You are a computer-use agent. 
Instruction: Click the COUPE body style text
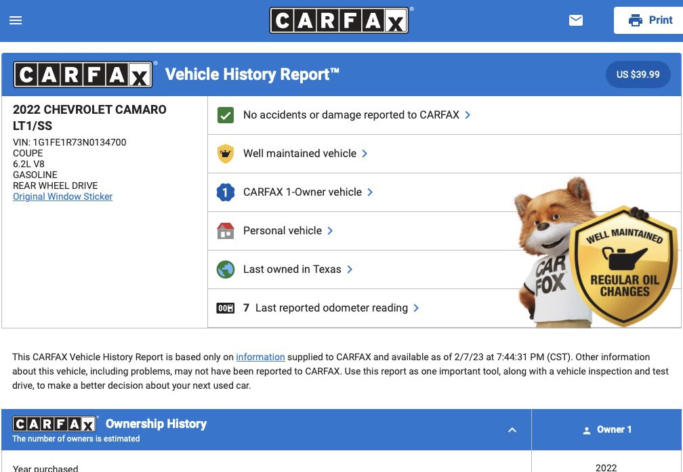tap(28, 153)
